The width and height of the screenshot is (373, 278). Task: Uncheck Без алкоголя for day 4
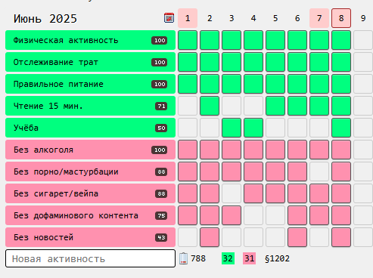pos(253,150)
